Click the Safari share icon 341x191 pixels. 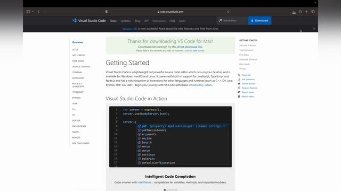click(300, 12)
